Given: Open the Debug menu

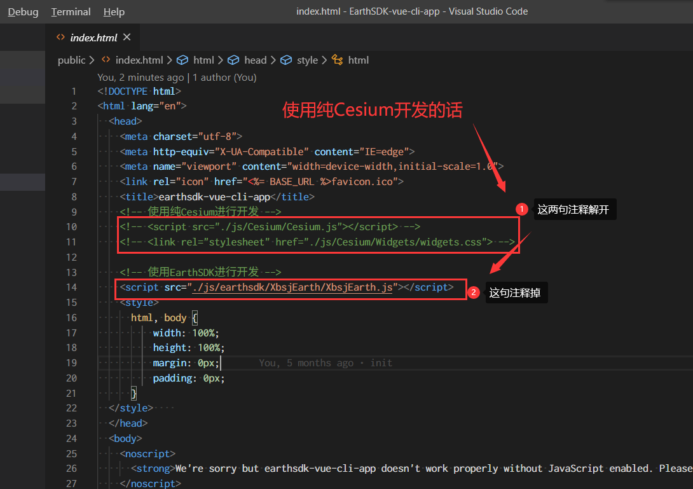Looking at the screenshot, I should (x=23, y=12).
